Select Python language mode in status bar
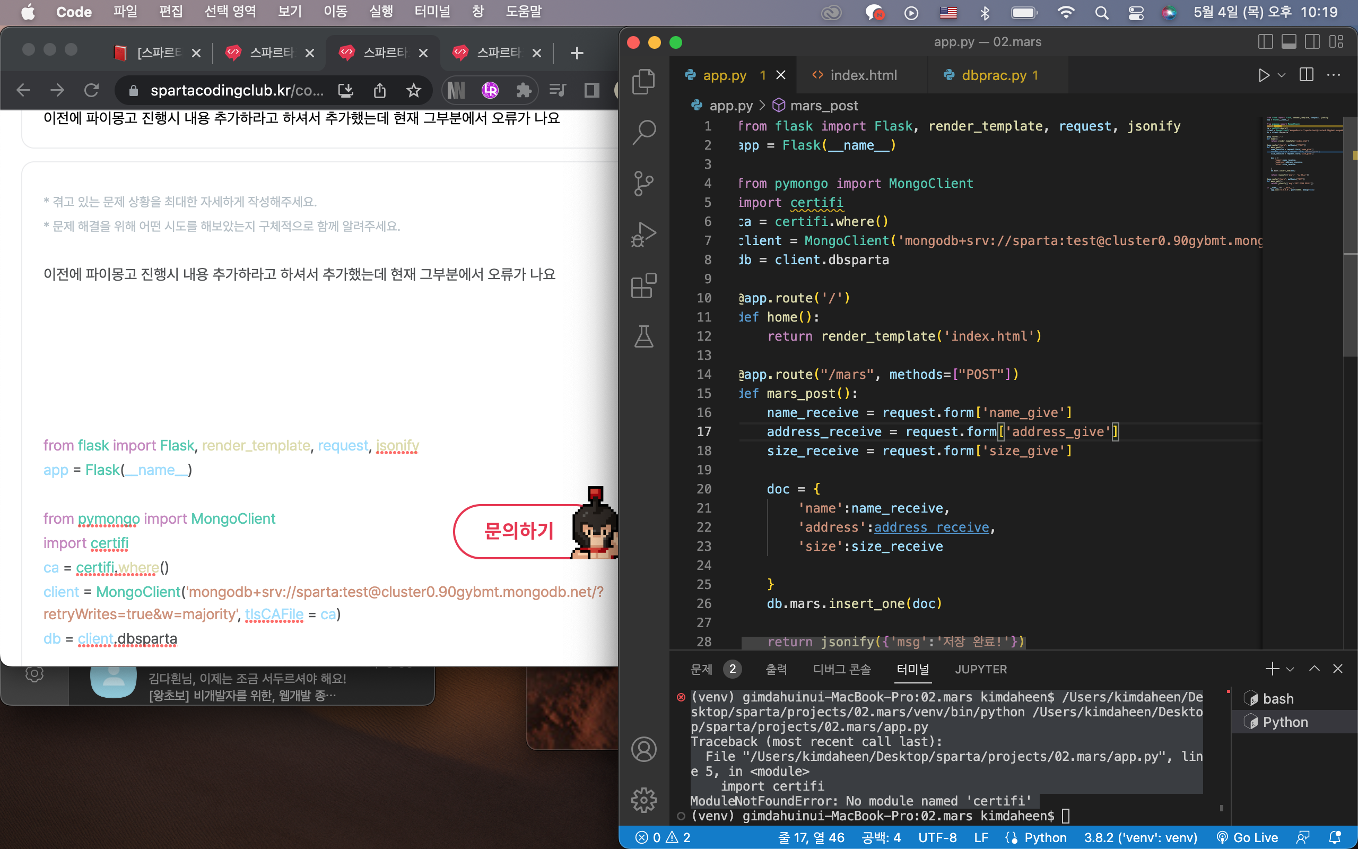Screen dimensions: 1358x849 [x=1046, y=838]
